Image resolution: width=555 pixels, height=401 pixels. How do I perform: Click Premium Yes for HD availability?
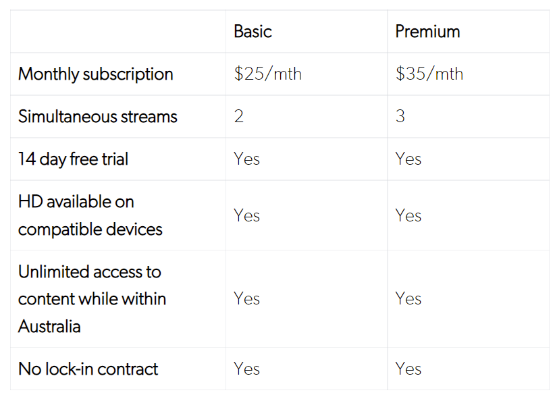[x=408, y=215]
